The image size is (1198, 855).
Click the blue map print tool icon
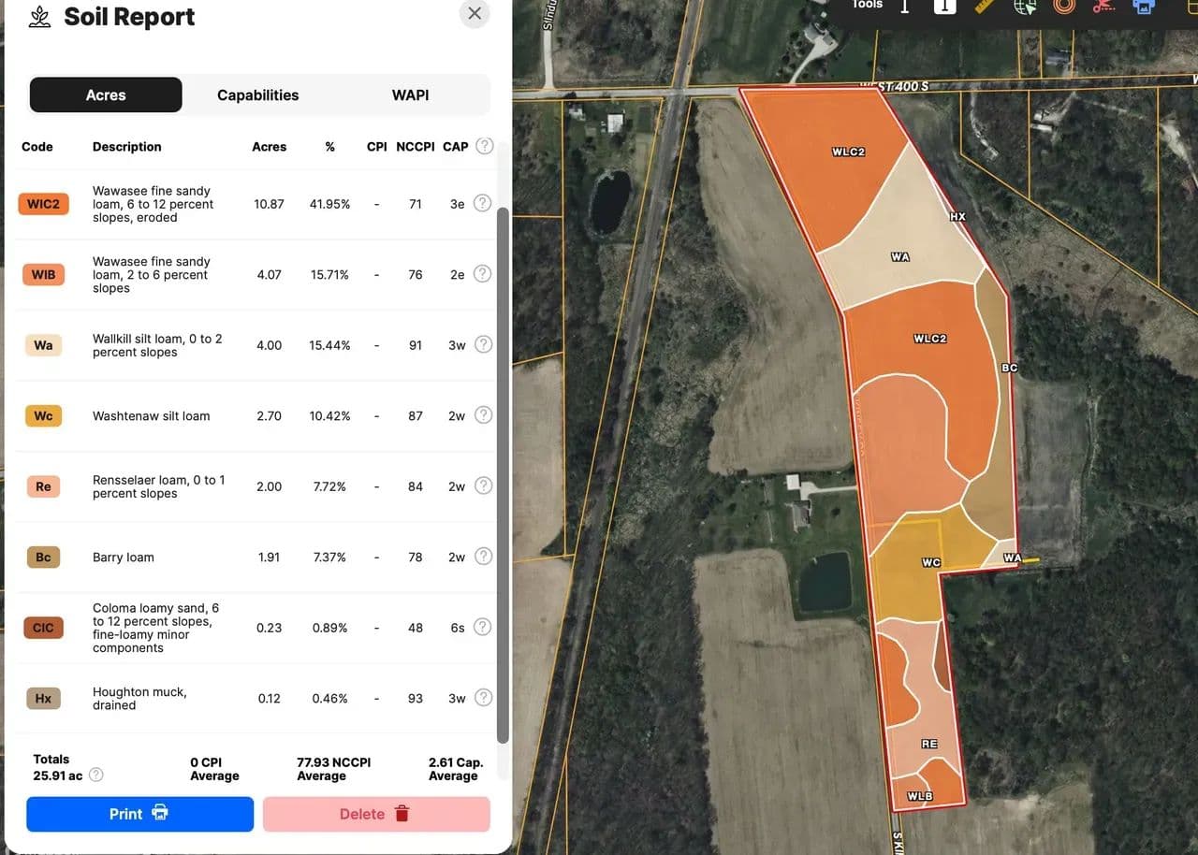(x=1144, y=7)
